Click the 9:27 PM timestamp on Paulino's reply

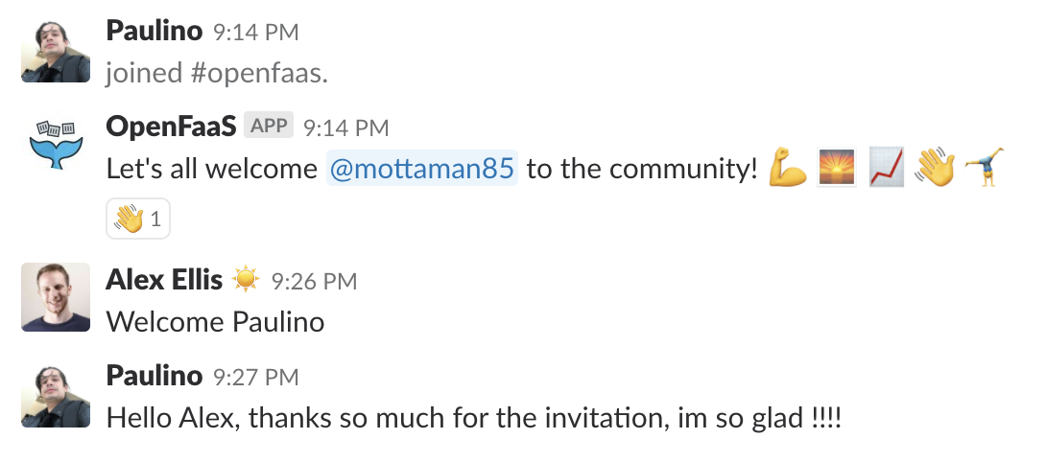click(256, 378)
